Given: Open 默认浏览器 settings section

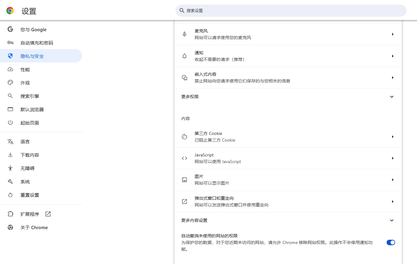Looking at the screenshot, I should 41,109.
